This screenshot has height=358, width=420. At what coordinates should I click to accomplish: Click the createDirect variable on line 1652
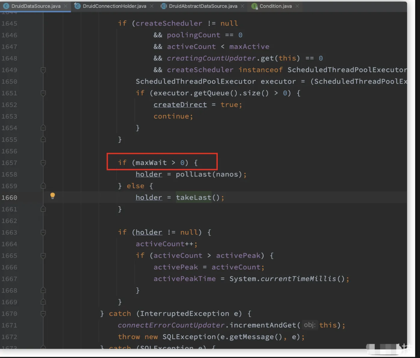point(180,105)
